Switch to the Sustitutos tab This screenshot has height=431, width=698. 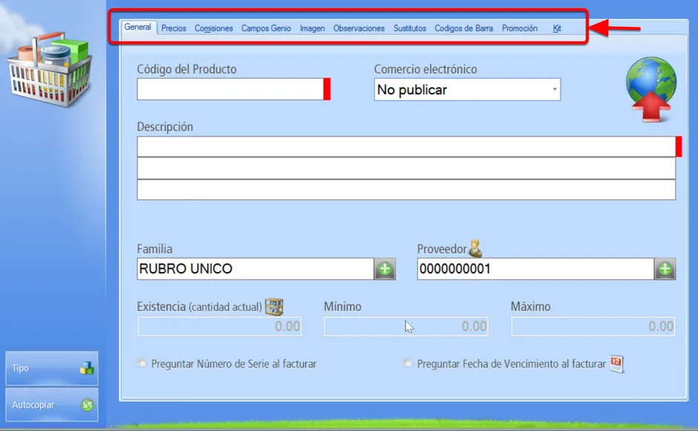point(410,28)
